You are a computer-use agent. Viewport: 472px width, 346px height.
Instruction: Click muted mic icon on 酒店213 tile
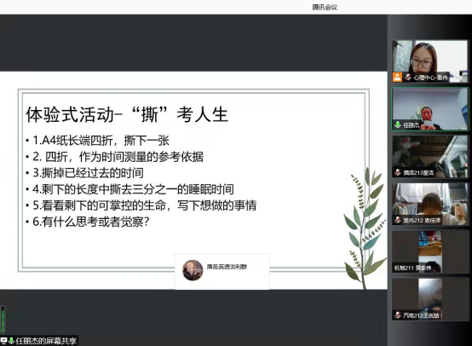click(398, 172)
